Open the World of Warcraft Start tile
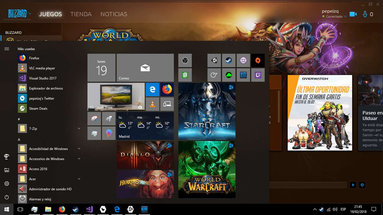This screenshot has width=383, height=215. (x=207, y=169)
